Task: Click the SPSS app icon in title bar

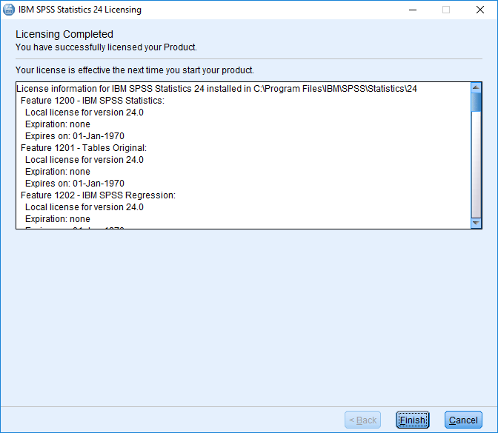Action: (9, 10)
